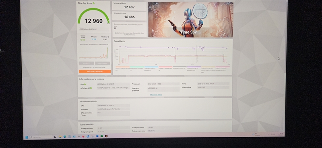
Task: Open Excel from the taskbar
Action: 102,136
